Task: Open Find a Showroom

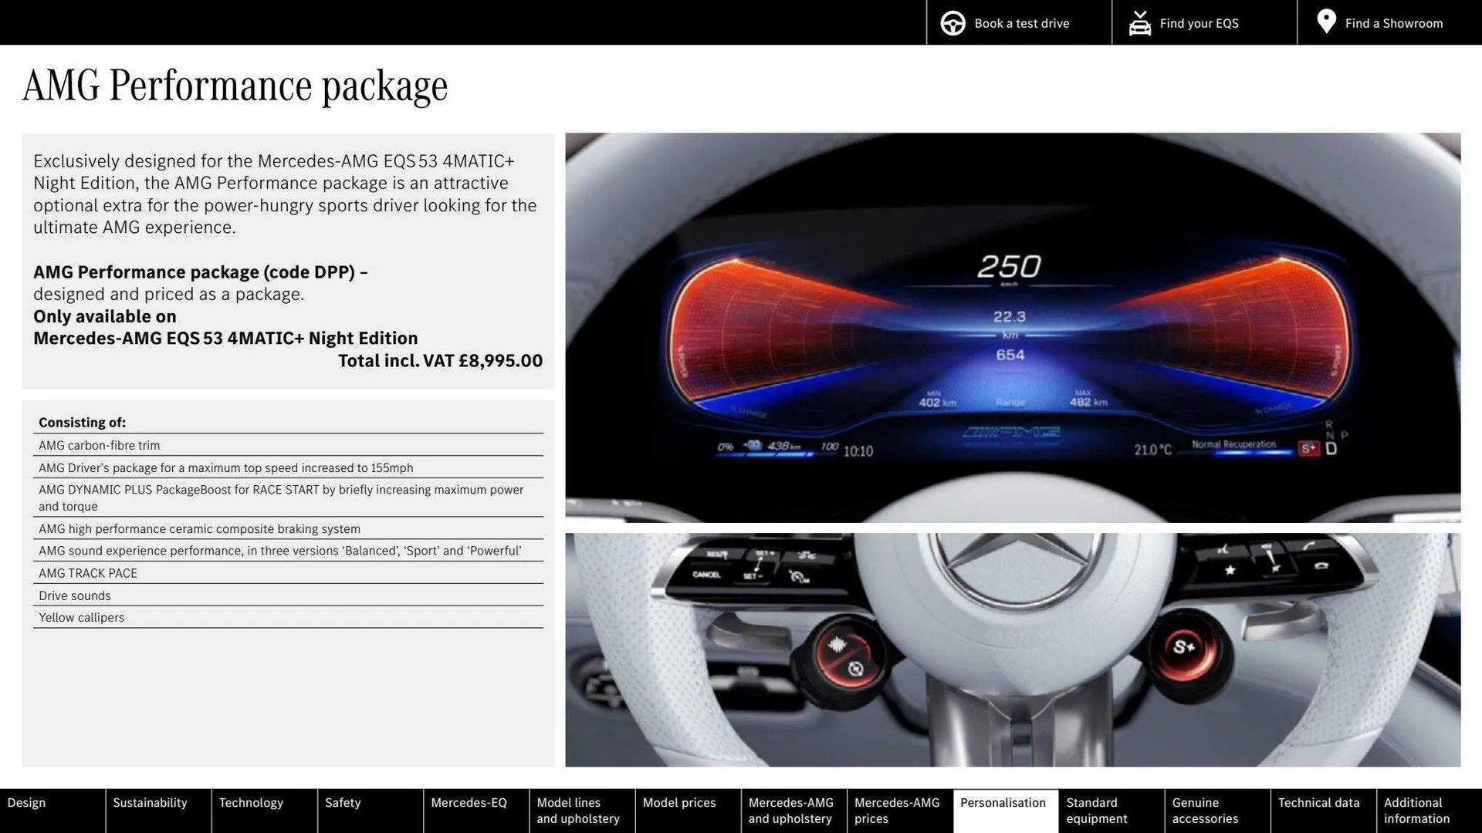Action: (1393, 23)
